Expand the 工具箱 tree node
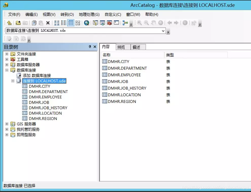Viewport: 251px width, 192px height. (x=7, y=59)
